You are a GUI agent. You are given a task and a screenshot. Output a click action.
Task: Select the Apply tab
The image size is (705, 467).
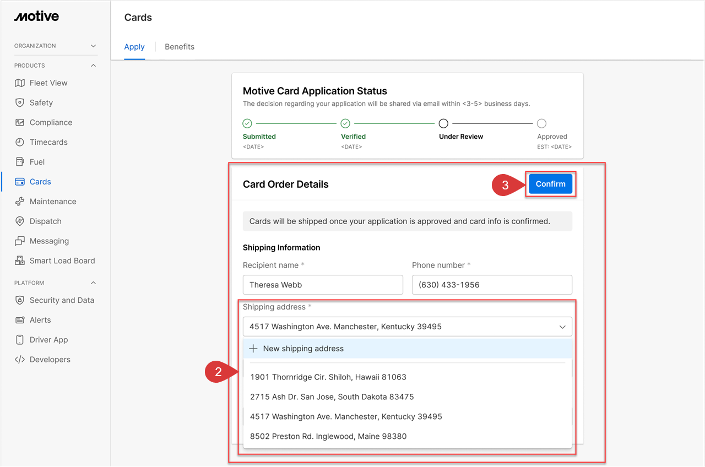pyautogui.click(x=134, y=47)
